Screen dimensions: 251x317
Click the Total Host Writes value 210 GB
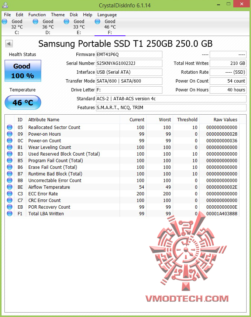[x=228, y=63]
